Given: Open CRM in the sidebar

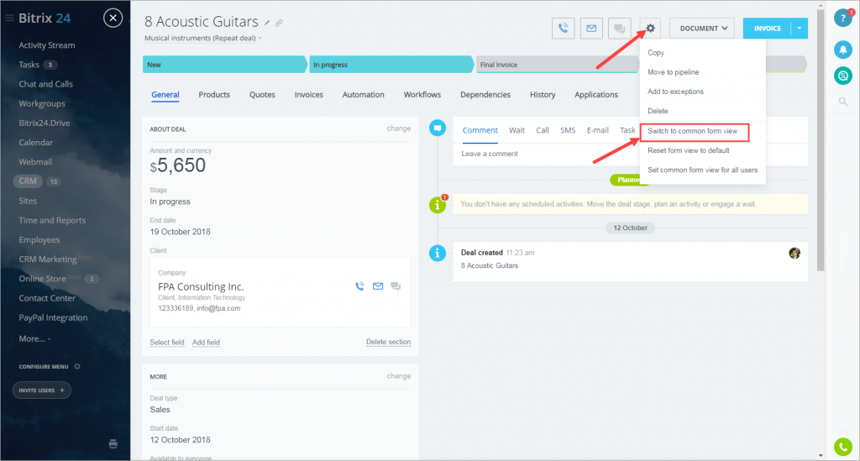Looking at the screenshot, I should click(28, 181).
